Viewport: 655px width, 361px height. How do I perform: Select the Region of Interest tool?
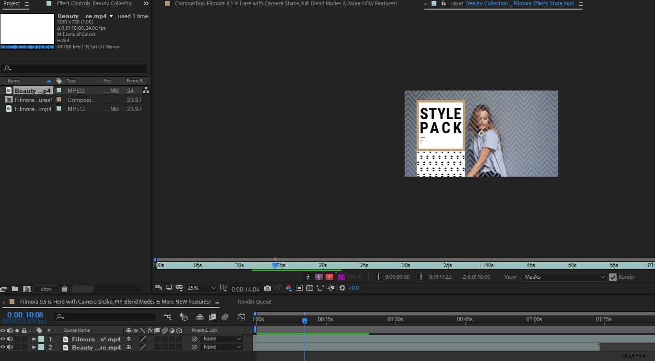299,288
